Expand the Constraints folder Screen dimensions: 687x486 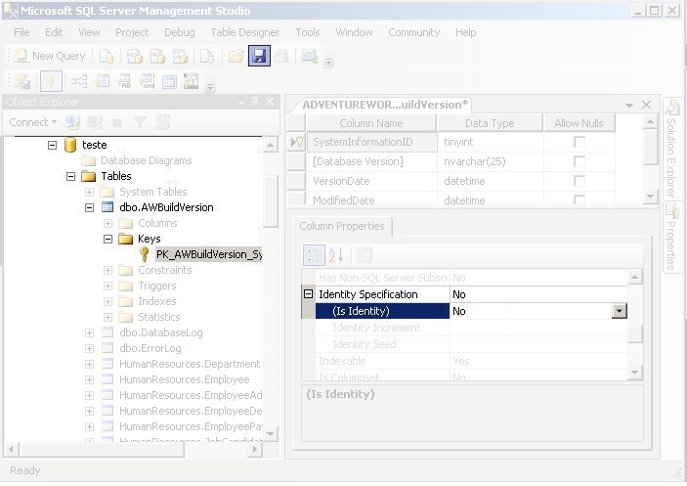(107, 271)
